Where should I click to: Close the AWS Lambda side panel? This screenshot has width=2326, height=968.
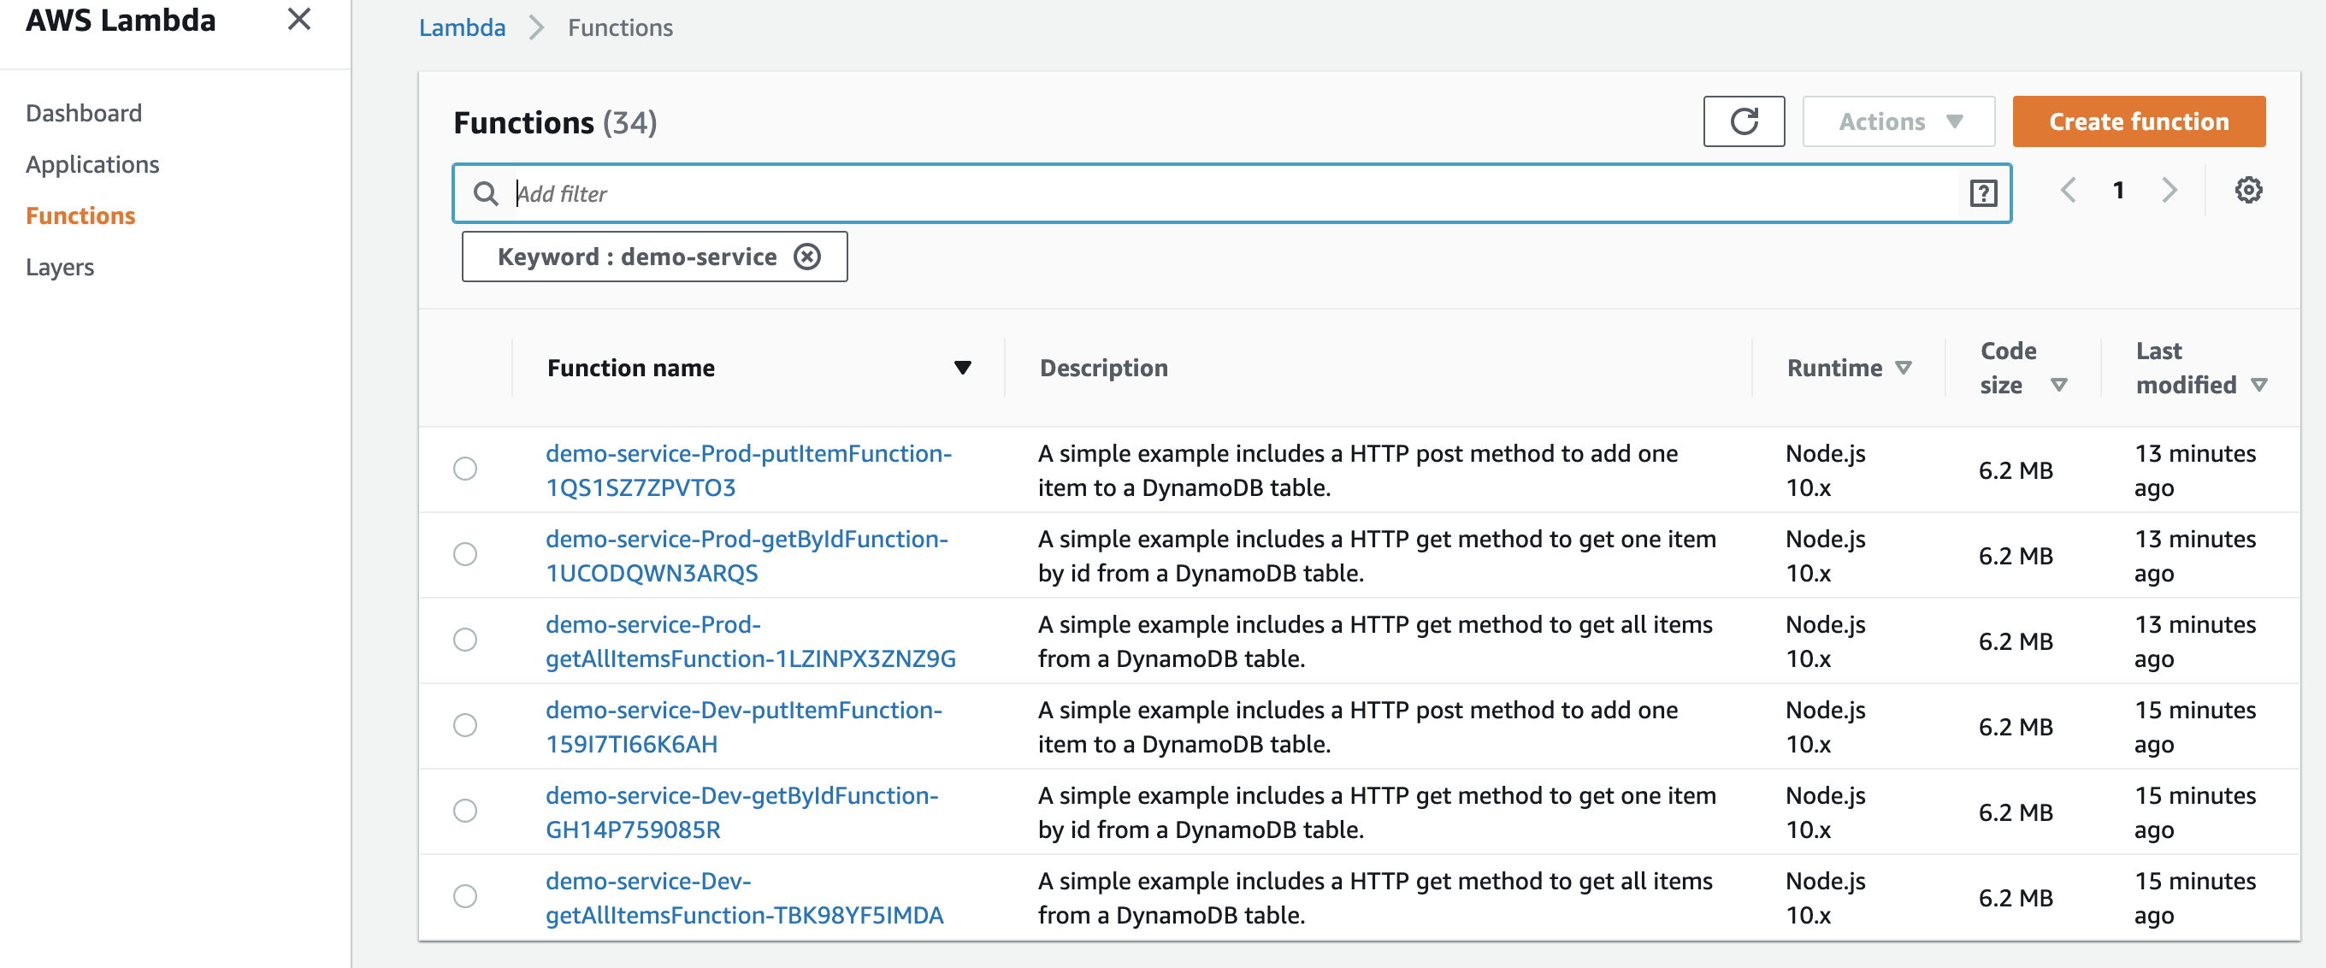[x=299, y=19]
